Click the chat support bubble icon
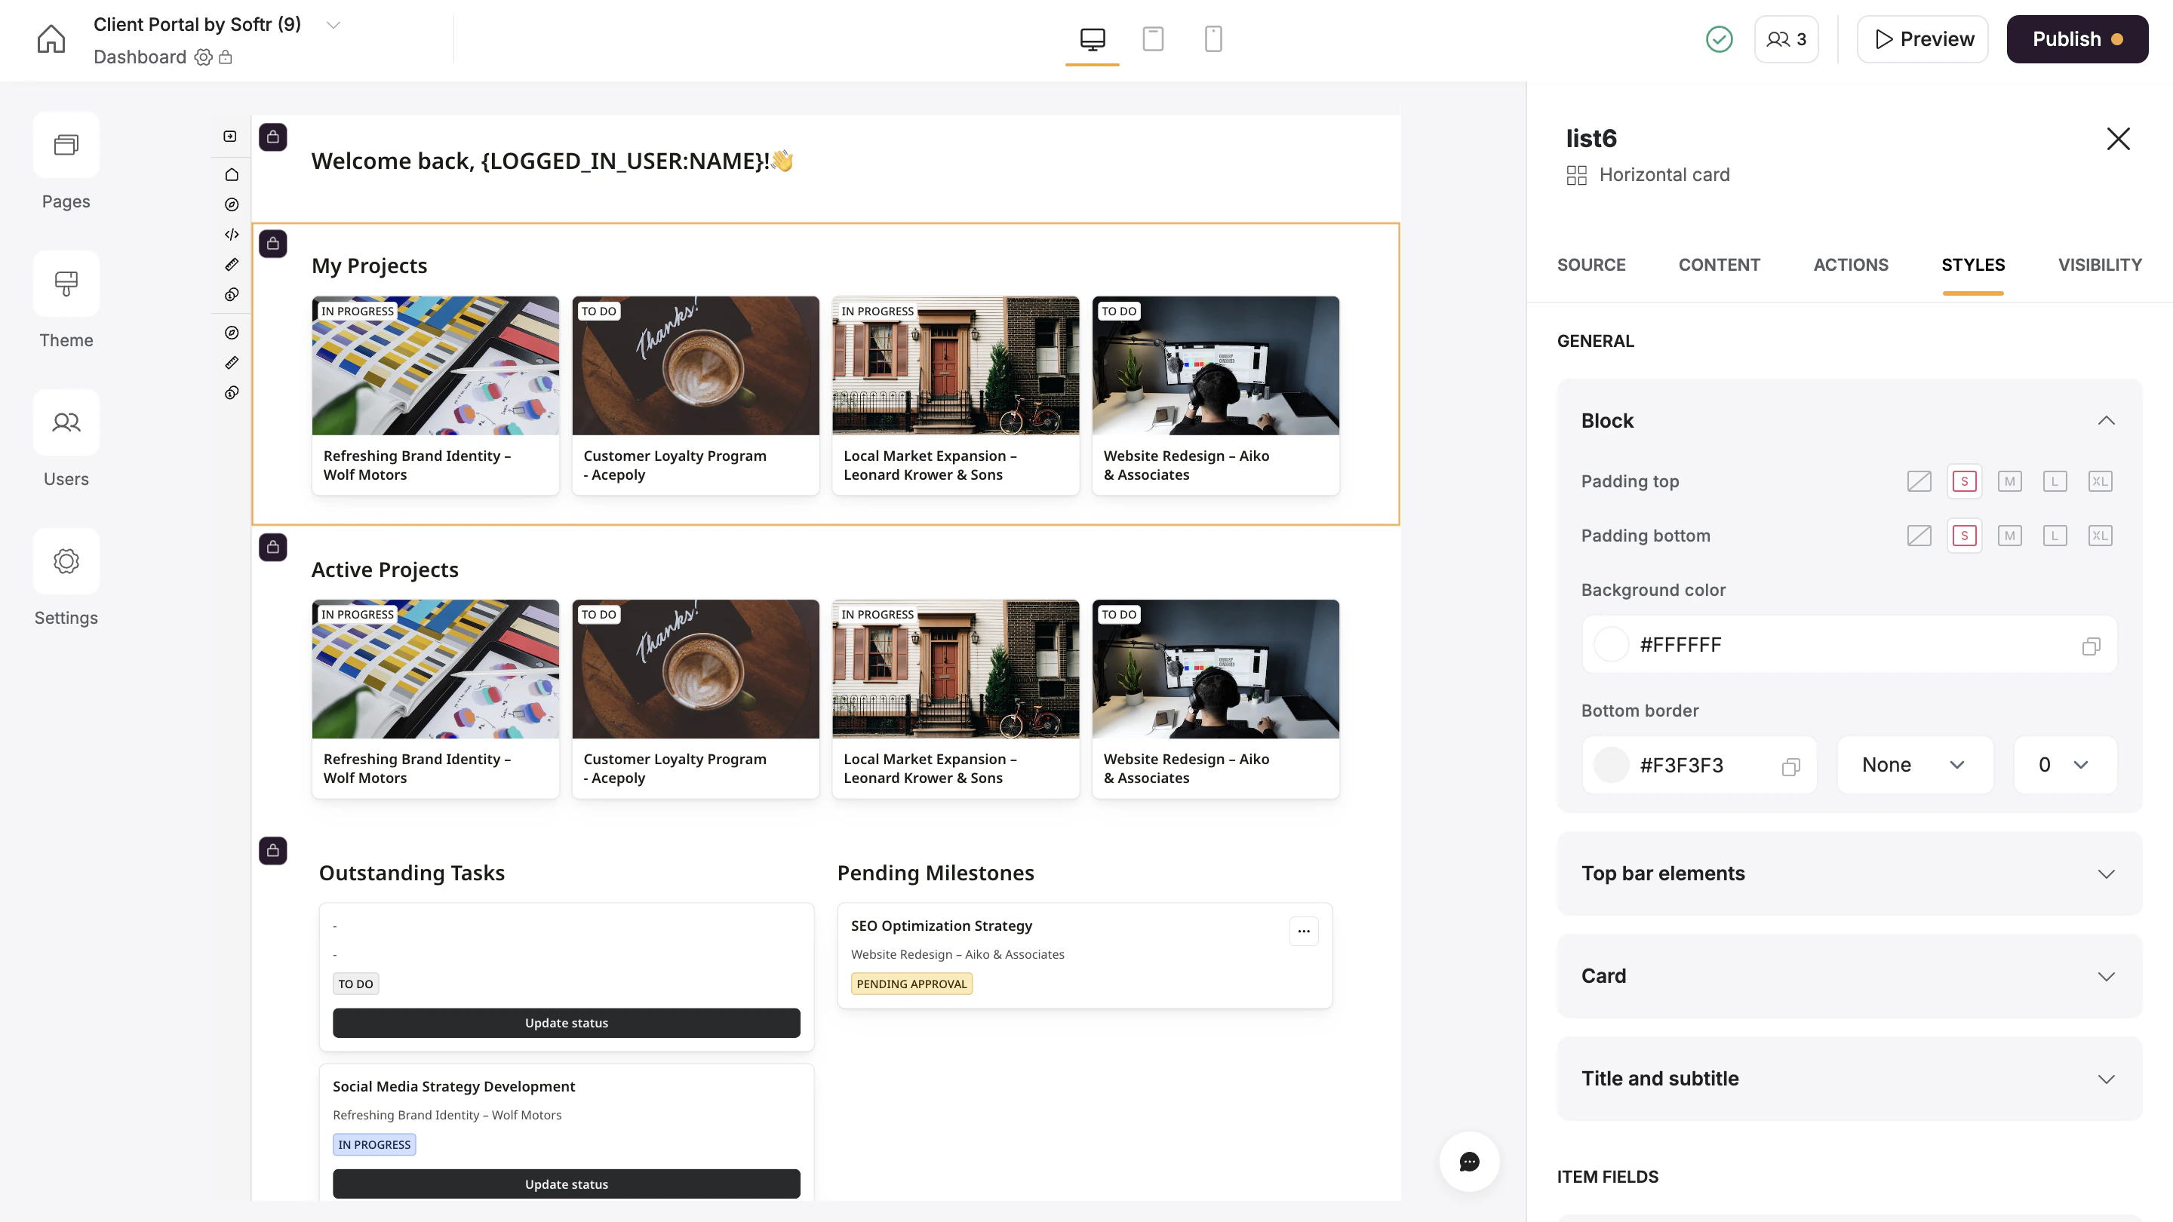 click(1468, 1162)
